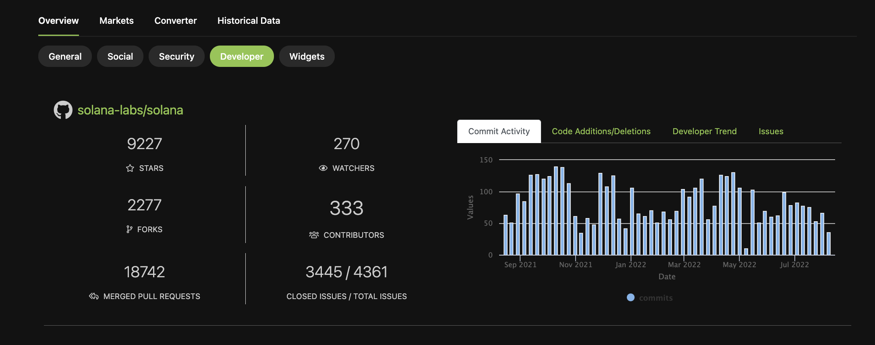This screenshot has height=345, width=875.
Task: Click the merged pull requests arrow icon
Action: [94, 296]
